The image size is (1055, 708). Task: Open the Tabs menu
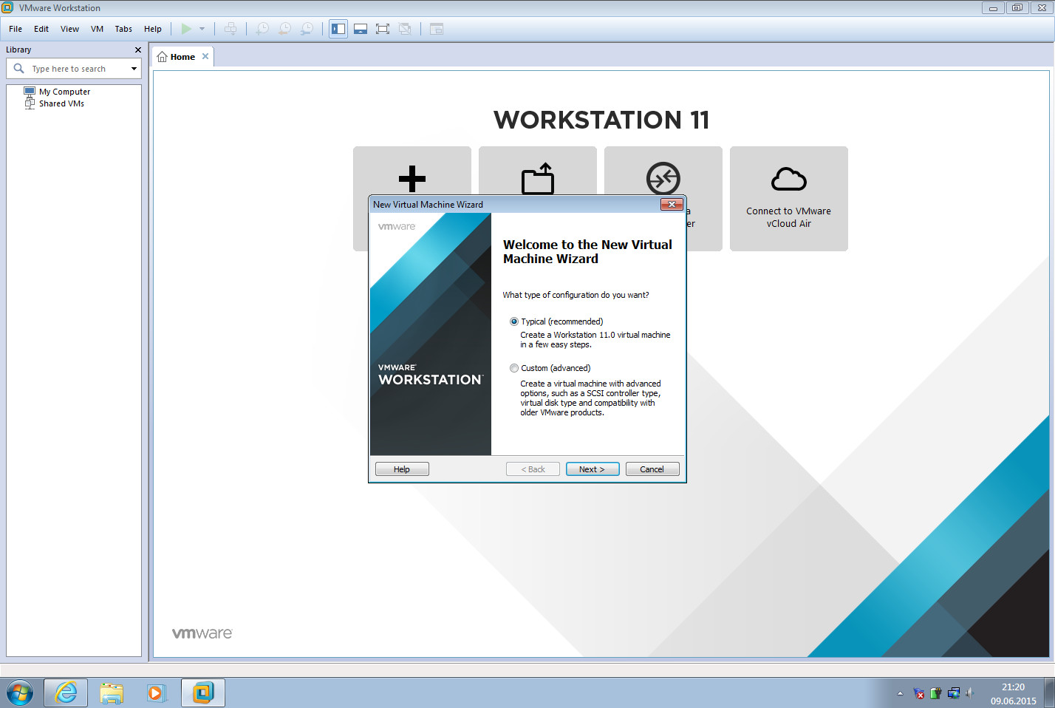(123, 29)
